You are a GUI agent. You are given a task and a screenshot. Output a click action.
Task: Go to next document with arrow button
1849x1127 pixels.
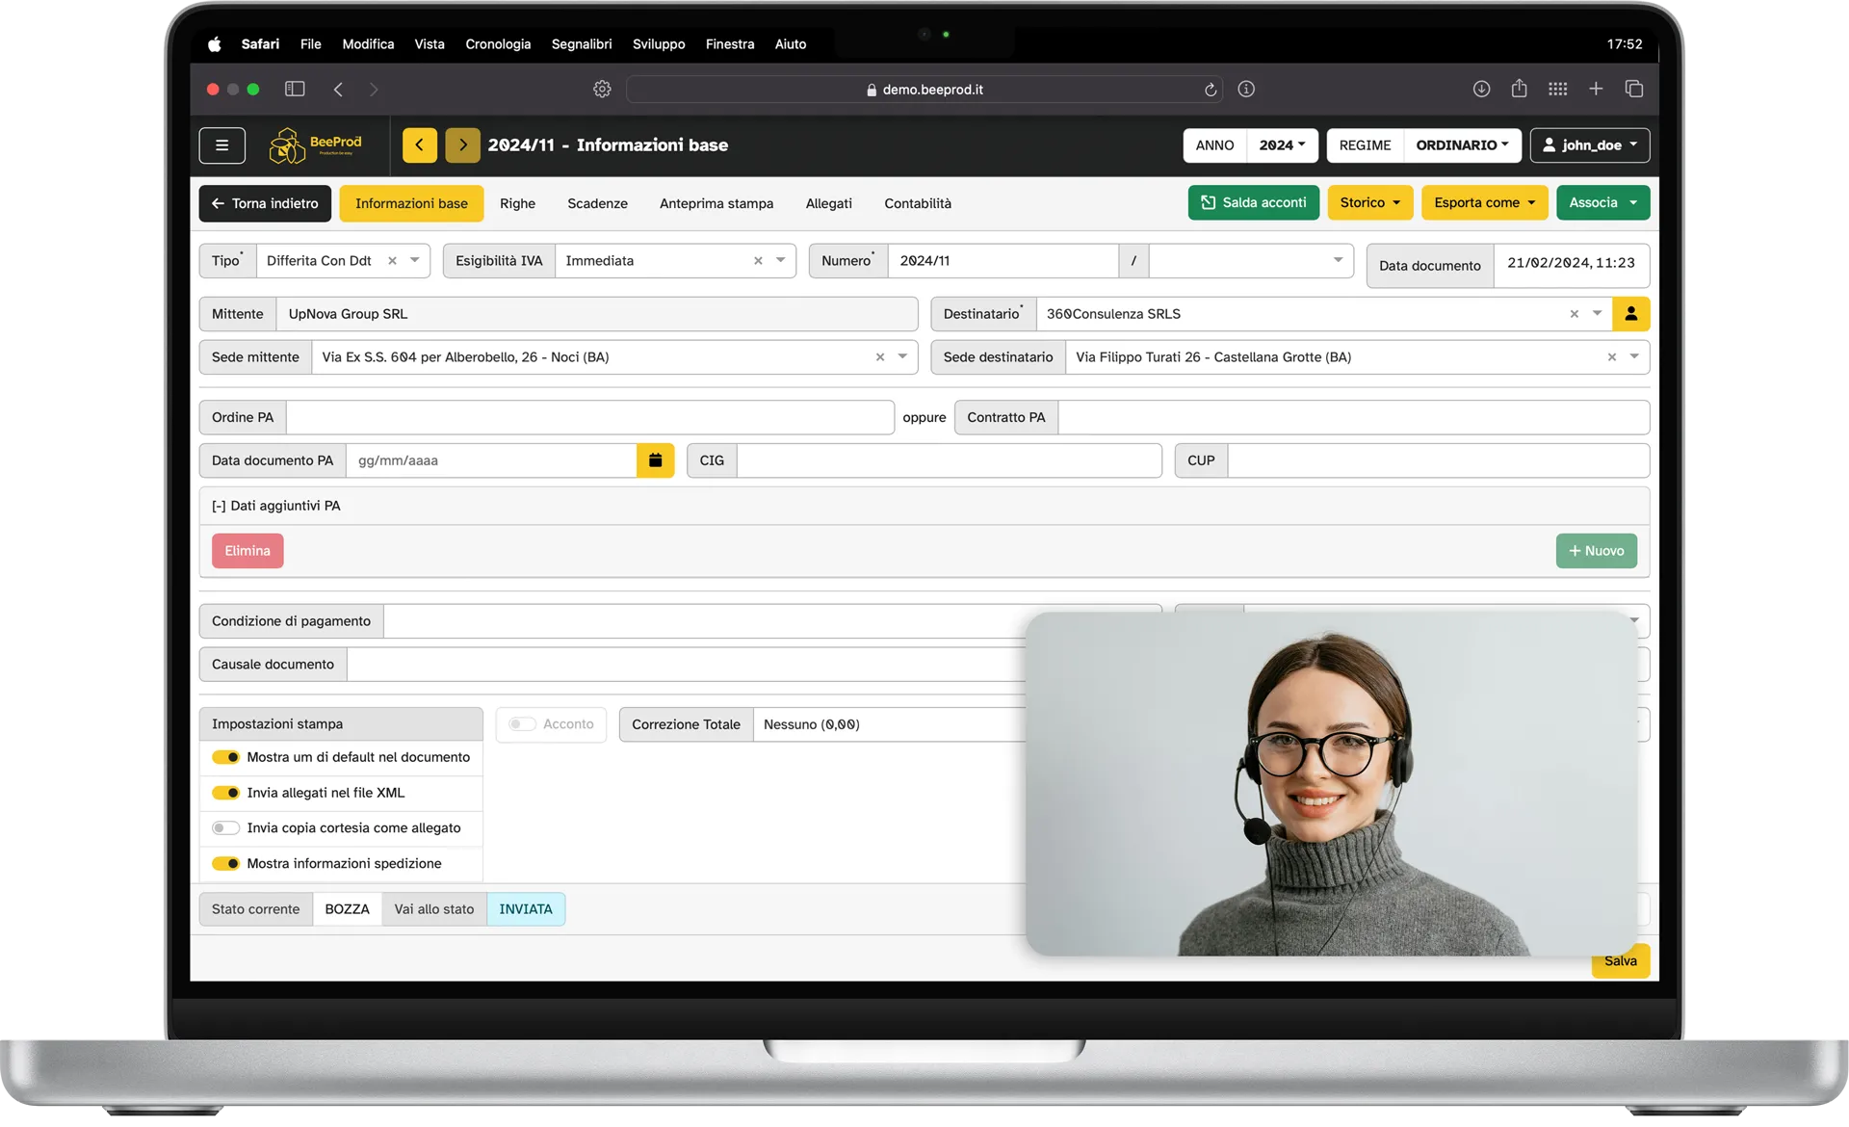tap(462, 145)
